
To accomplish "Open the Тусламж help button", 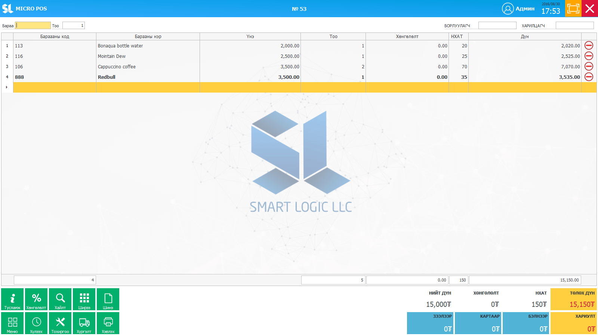I will (12, 299).
